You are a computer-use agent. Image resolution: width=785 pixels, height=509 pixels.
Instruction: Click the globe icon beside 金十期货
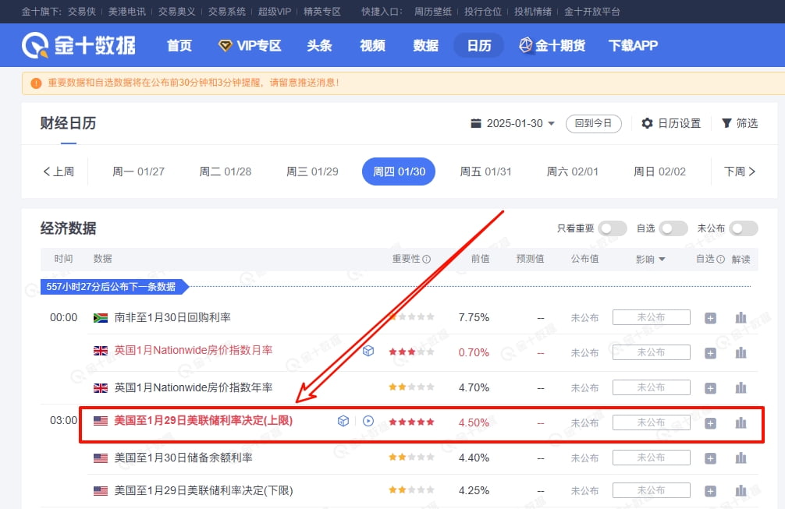[525, 45]
